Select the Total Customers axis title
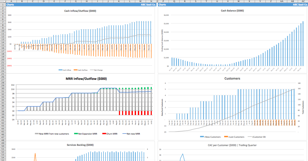The height and width of the screenshot is (161, 308). click(303, 107)
